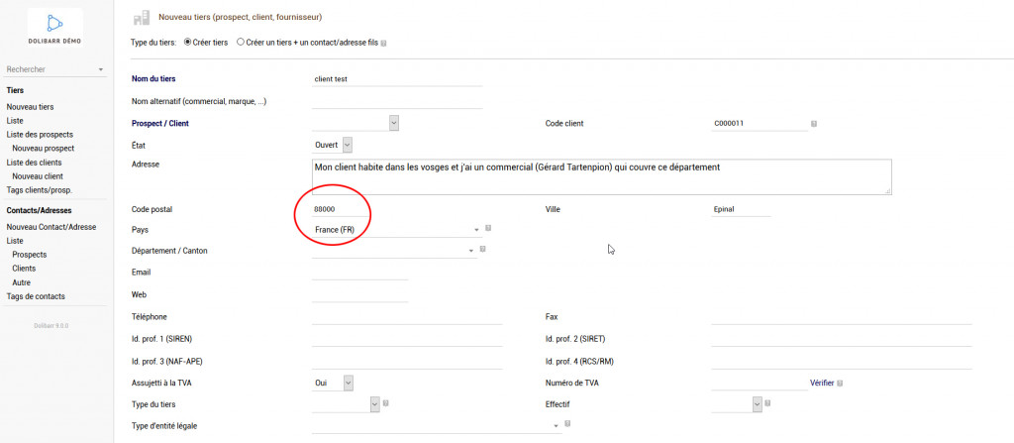This screenshot has height=443, width=1014.
Task: Click the info icon beside Département / Canton
Action: 482,250
